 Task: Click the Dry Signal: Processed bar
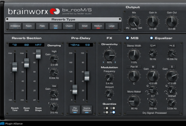[x=153, y=113]
